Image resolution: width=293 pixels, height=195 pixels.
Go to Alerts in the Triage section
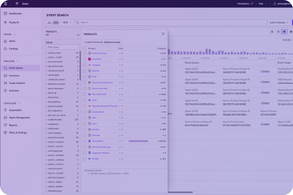[13, 41]
